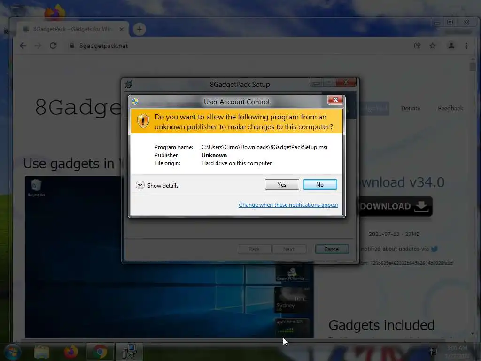Click the lock site info icon
This screenshot has width=481, height=361.
(x=72, y=46)
